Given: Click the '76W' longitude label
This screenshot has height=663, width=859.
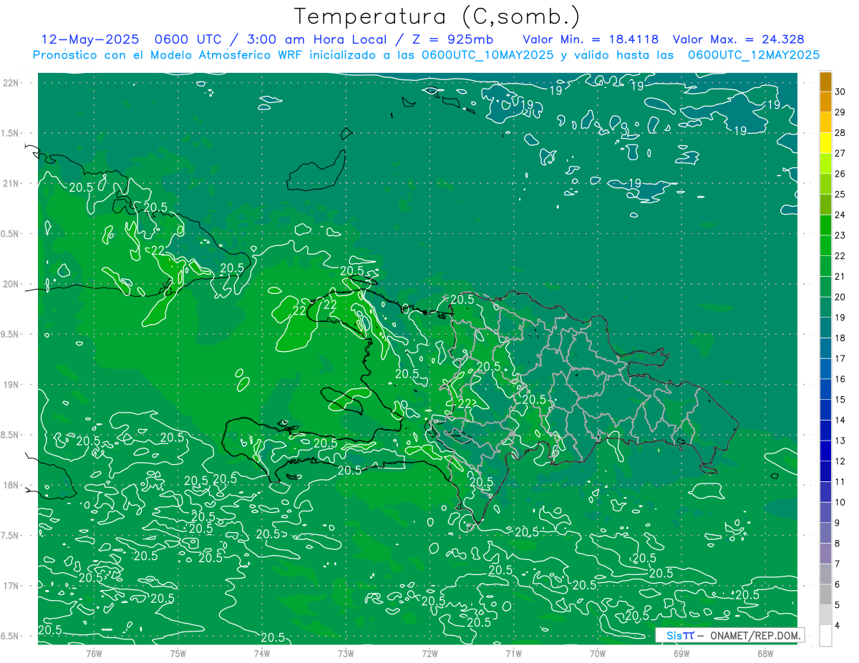Looking at the screenshot, I should pos(94,653).
